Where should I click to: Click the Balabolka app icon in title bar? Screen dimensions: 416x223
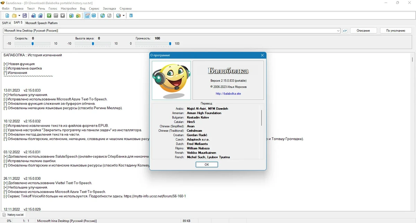click(3, 3)
